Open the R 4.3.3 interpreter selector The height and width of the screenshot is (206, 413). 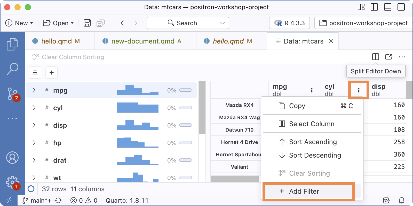[290, 23]
